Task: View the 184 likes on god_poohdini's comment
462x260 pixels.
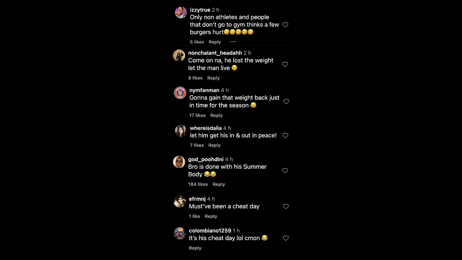Action: tap(198, 184)
